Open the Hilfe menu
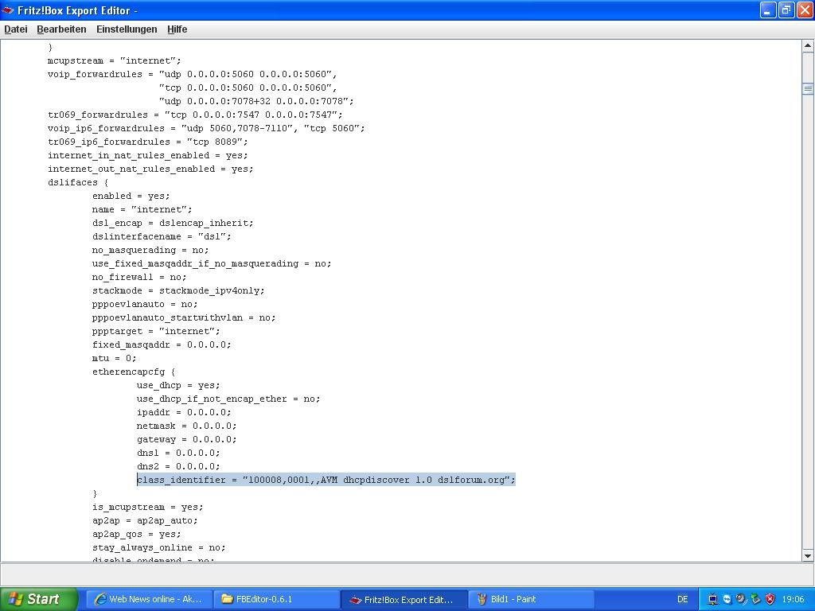 (x=177, y=29)
